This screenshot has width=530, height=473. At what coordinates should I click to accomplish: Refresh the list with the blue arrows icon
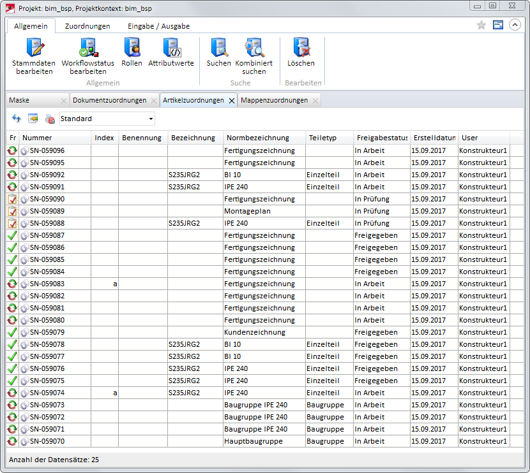[17, 119]
